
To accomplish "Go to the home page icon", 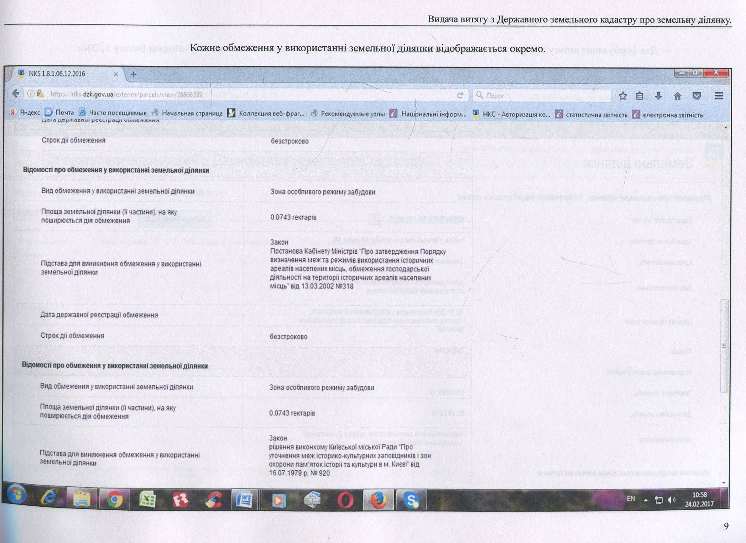I will click(x=678, y=96).
